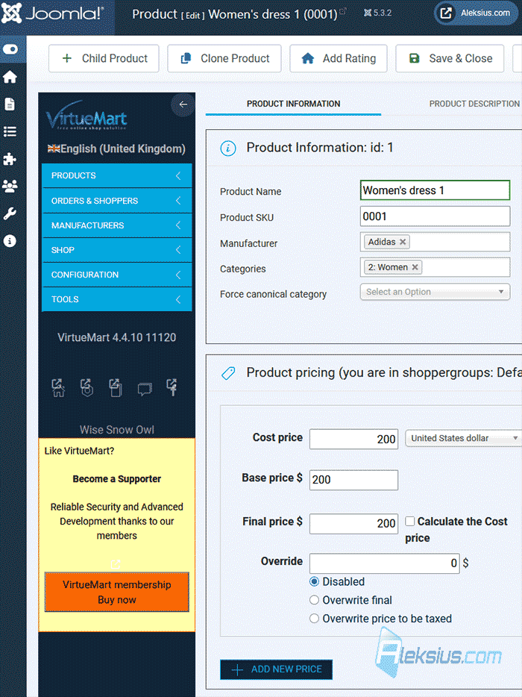Open the System wrench icon
Viewport: 522px width, 697px height.
[10, 214]
